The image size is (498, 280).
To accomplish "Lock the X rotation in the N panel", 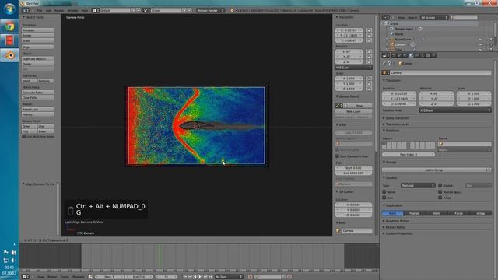I will pos(369,51).
